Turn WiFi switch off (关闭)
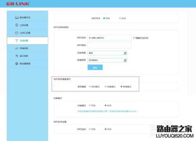196x141 pixels. pyautogui.click(x=120, y=18)
